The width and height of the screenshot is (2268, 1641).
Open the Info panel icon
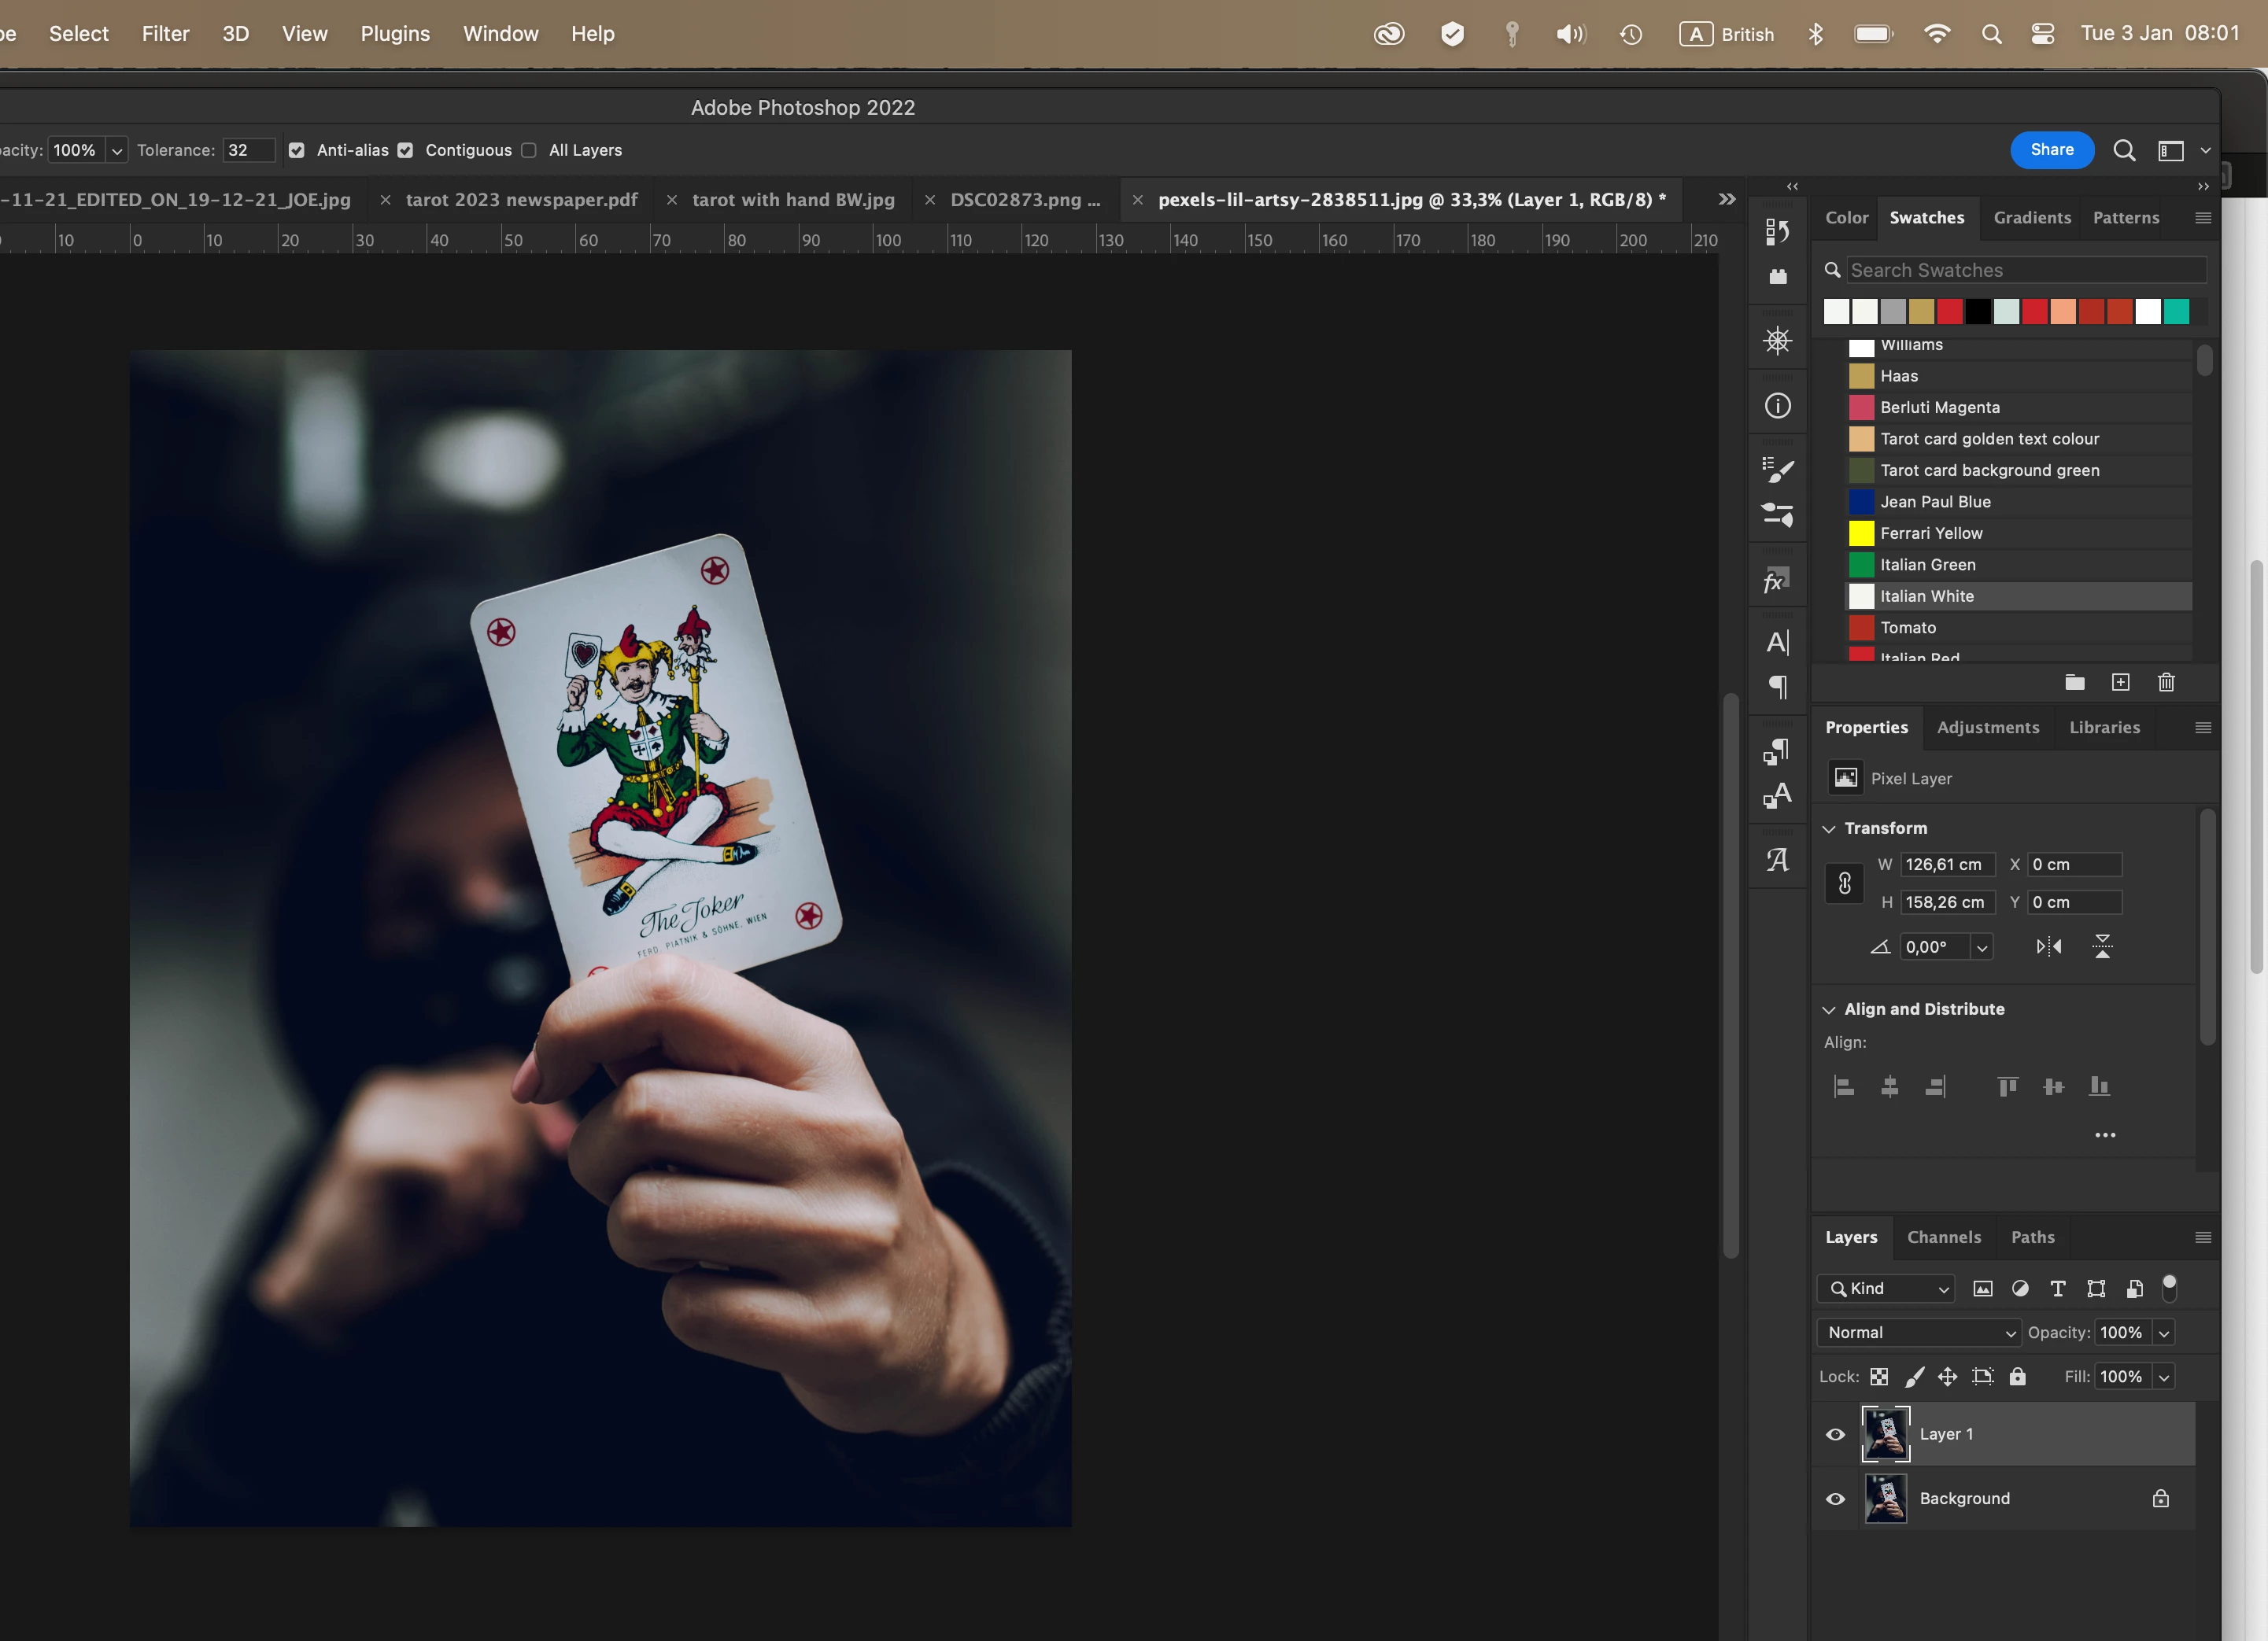tap(1777, 406)
